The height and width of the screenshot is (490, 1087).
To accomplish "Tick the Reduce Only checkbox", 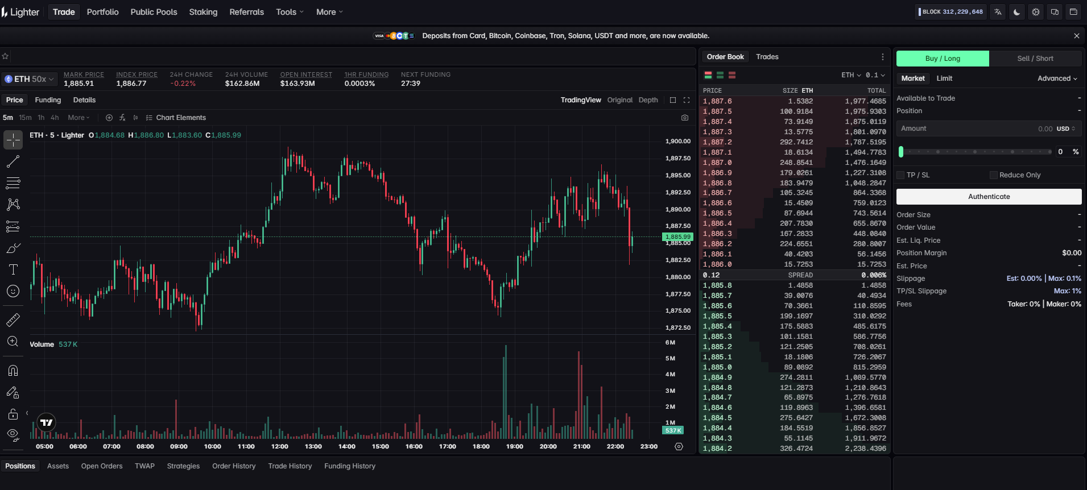I will 993,175.
